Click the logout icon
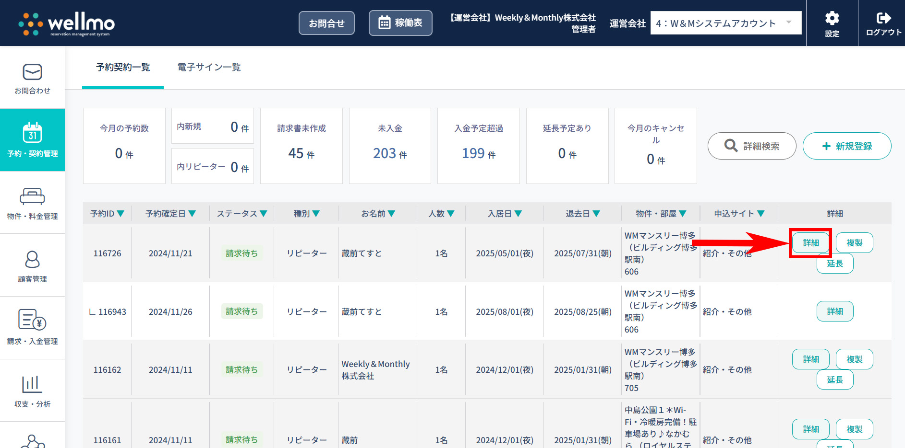905x448 pixels. pos(883,18)
